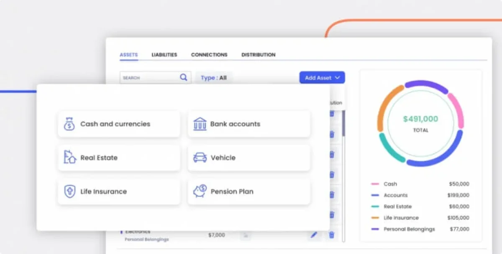The width and height of the screenshot is (502, 254).
Task: Click the building icon on the Real Estate card
Action: pyautogui.click(x=69, y=157)
